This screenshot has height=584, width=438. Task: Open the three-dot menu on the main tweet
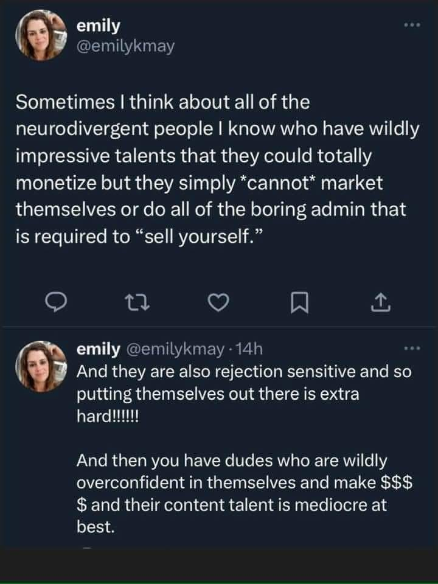tap(412, 25)
